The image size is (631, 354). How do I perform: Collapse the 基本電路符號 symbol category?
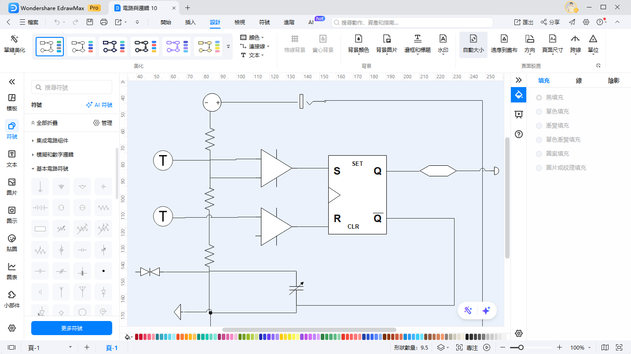click(x=52, y=169)
